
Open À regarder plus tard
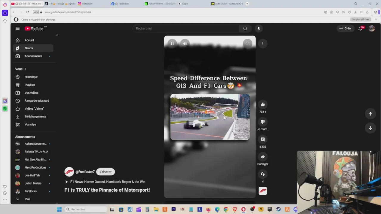click(x=33, y=101)
